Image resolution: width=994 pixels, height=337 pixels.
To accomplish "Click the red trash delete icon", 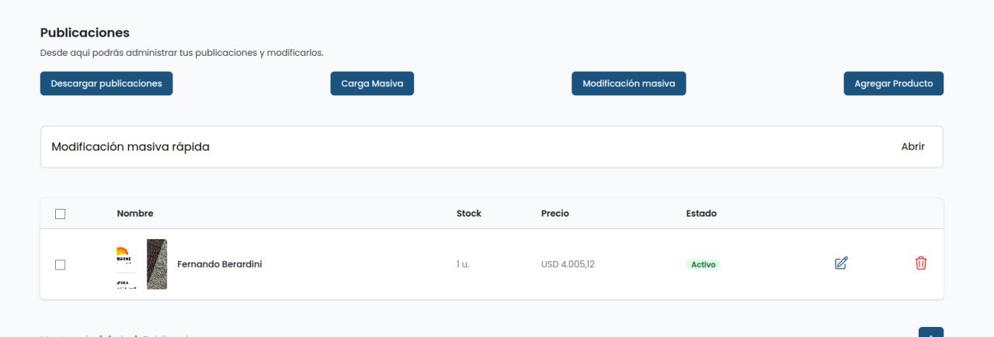I will pos(921,263).
